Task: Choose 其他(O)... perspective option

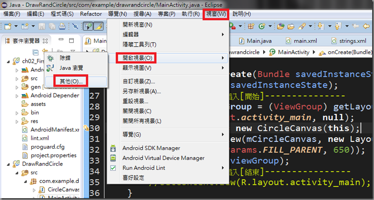Action: pyautogui.click(x=76, y=81)
